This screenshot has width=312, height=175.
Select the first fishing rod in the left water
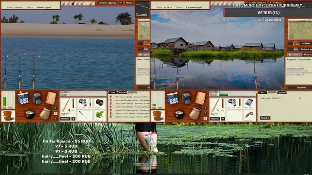point(5,69)
